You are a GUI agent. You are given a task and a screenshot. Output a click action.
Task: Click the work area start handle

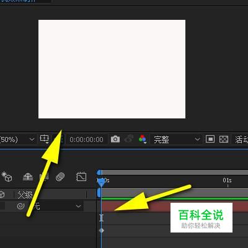[99, 193]
